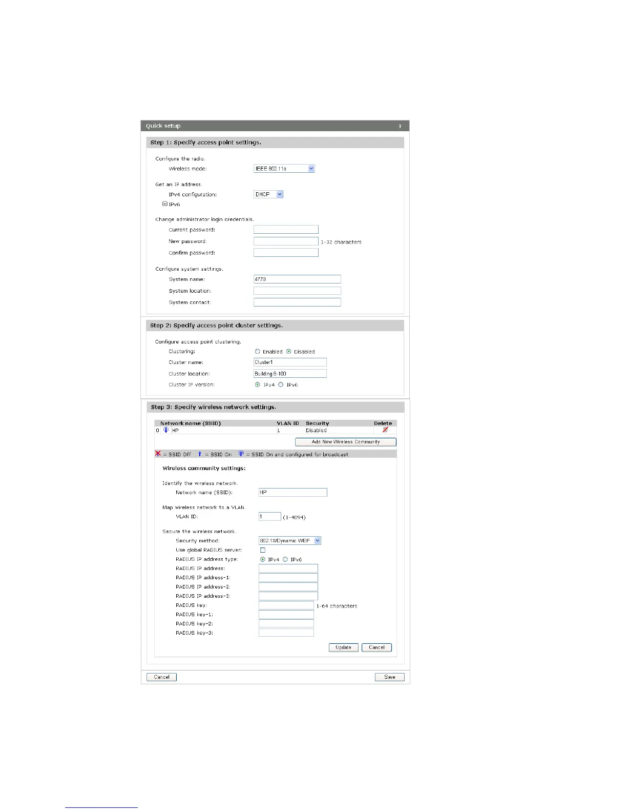The width and height of the screenshot is (627, 812).
Task: Select IPv6 RADIUS IP address type
Action: (x=285, y=559)
